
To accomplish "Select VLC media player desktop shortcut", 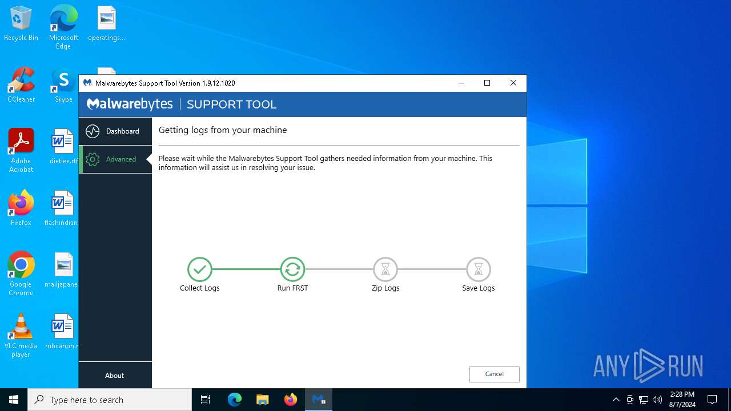I will coord(21,336).
